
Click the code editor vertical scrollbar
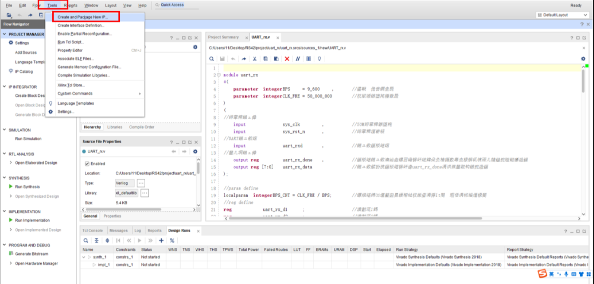[x=583, y=80]
